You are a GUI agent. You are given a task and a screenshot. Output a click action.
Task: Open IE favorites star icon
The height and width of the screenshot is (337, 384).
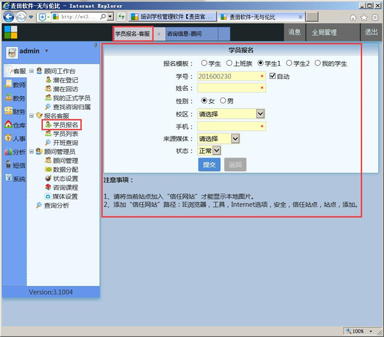click(x=364, y=17)
